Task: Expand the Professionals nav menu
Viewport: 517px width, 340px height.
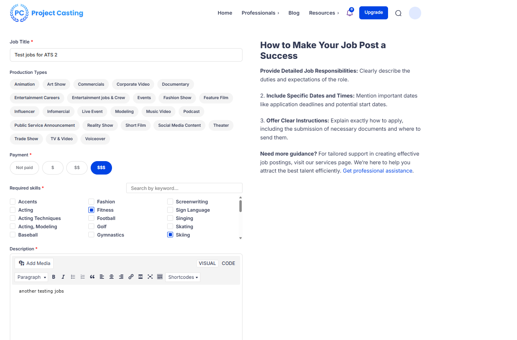Action: tap(260, 13)
